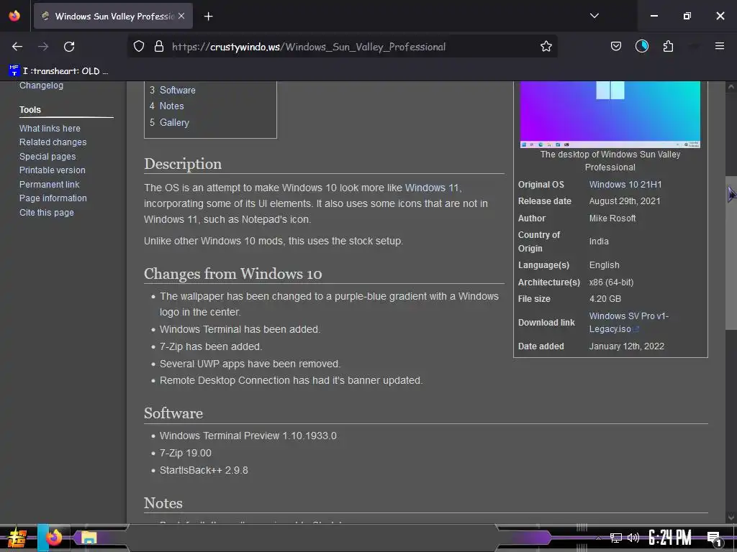737x552 pixels.
Task: Open the desktop screenshot thumbnail
Action: click(610, 114)
